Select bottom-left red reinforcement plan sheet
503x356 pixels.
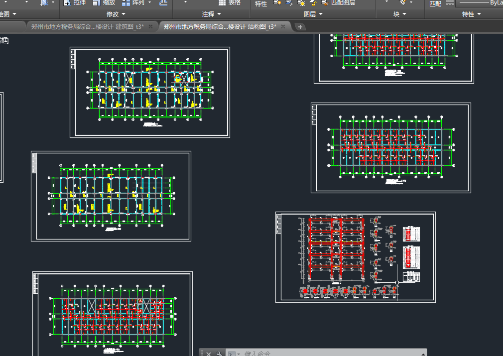click(x=113, y=314)
